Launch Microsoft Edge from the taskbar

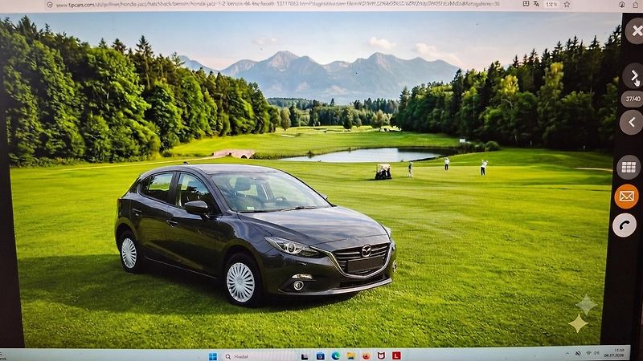tap(335, 355)
